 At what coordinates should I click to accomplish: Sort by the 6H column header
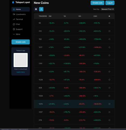coord(80,16)
